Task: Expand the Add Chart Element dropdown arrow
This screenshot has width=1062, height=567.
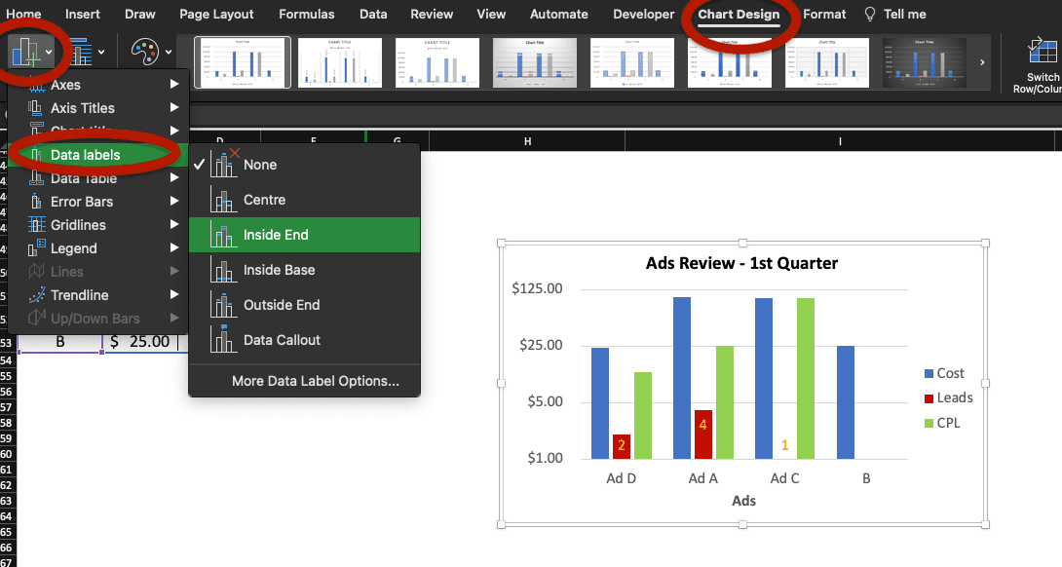Action: (46, 54)
